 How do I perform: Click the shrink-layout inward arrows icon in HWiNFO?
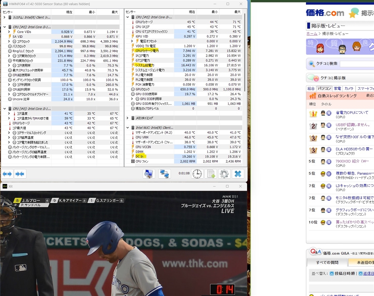(20, 174)
